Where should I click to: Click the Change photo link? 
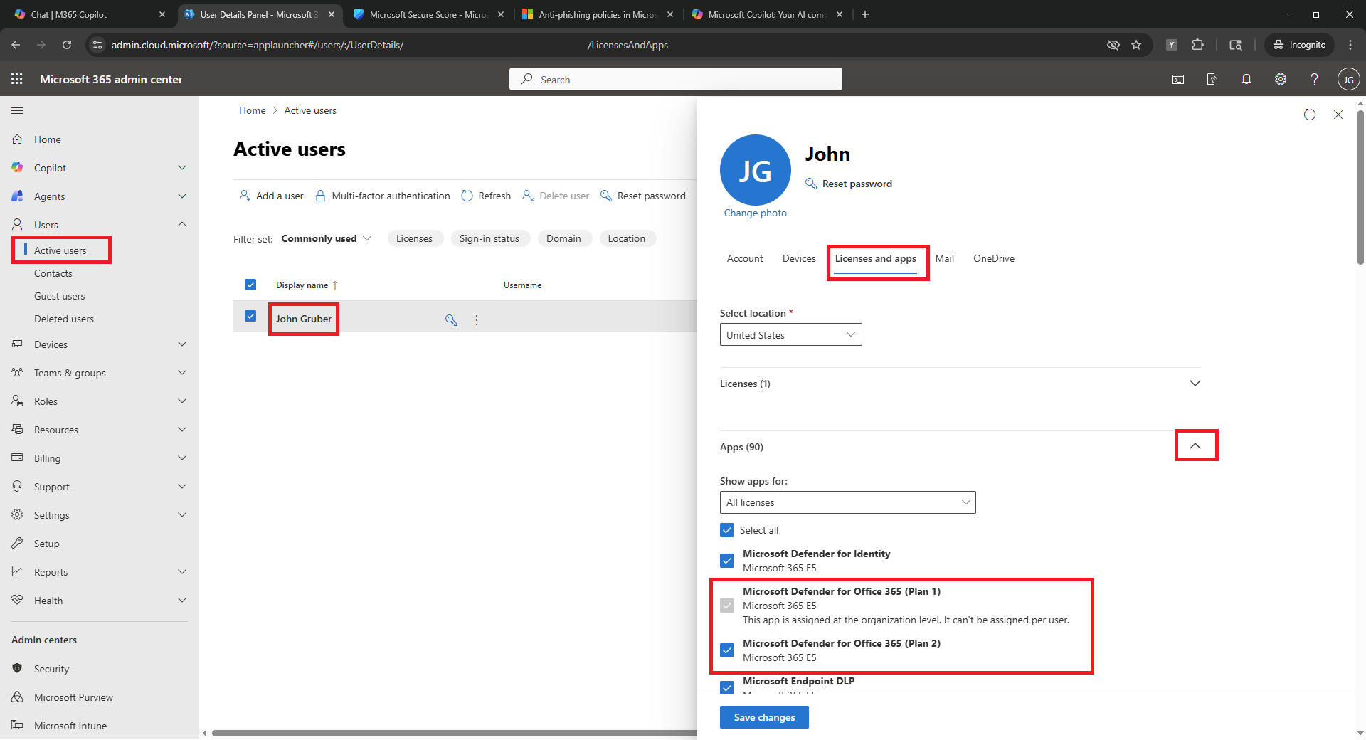click(755, 212)
